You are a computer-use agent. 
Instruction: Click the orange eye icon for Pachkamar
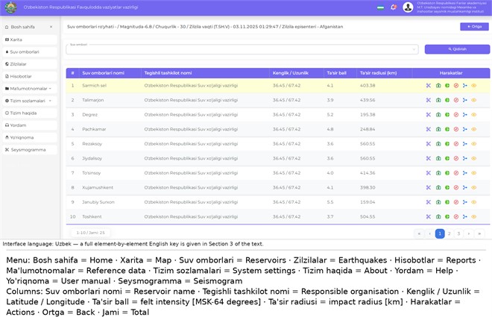474,129
